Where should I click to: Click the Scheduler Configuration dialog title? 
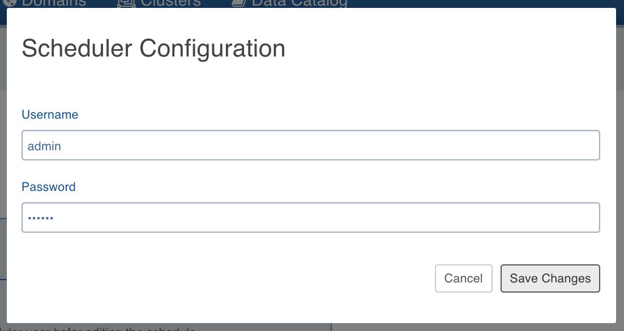[153, 49]
